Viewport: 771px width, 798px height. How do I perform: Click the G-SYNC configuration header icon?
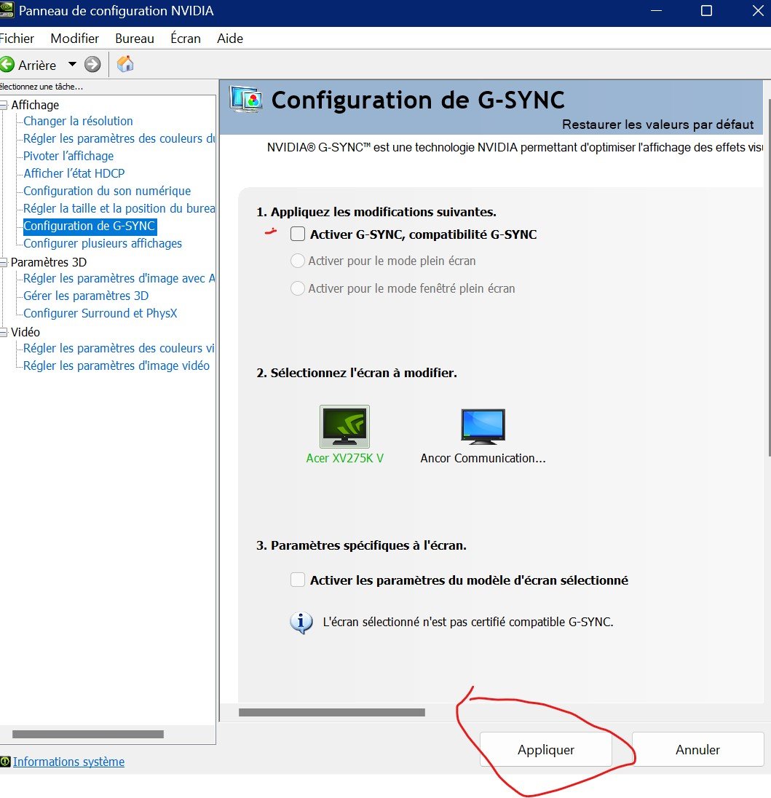pyautogui.click(x=246, y=99)
